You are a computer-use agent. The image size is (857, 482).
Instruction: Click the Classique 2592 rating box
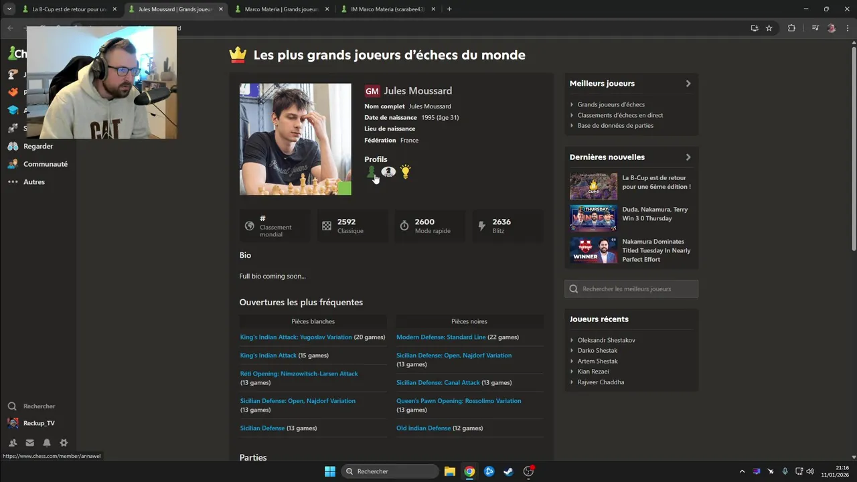coord(352,226)
